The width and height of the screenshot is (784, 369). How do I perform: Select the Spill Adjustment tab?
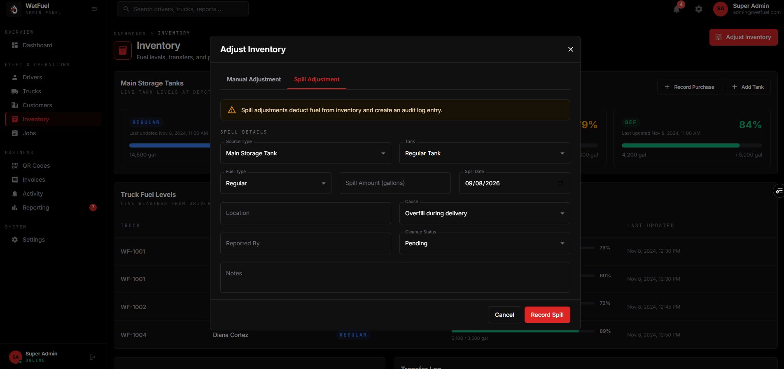coord(317,79)
